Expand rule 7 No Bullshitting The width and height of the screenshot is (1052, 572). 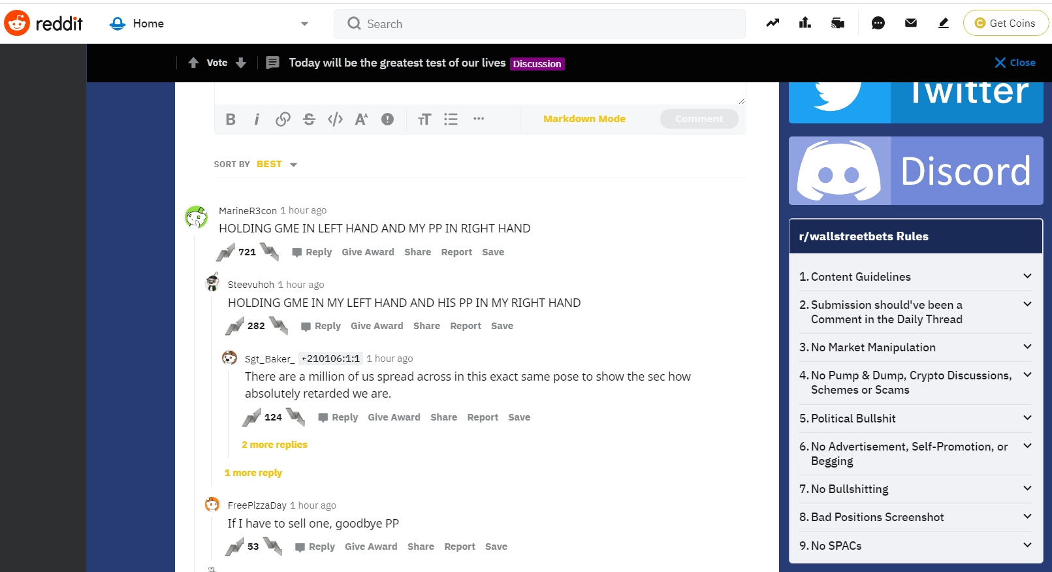coord(916,489)
